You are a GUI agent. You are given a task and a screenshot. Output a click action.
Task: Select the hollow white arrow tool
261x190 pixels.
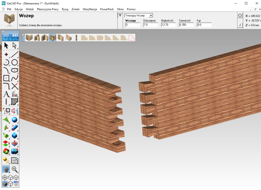(x=15, y=45)
